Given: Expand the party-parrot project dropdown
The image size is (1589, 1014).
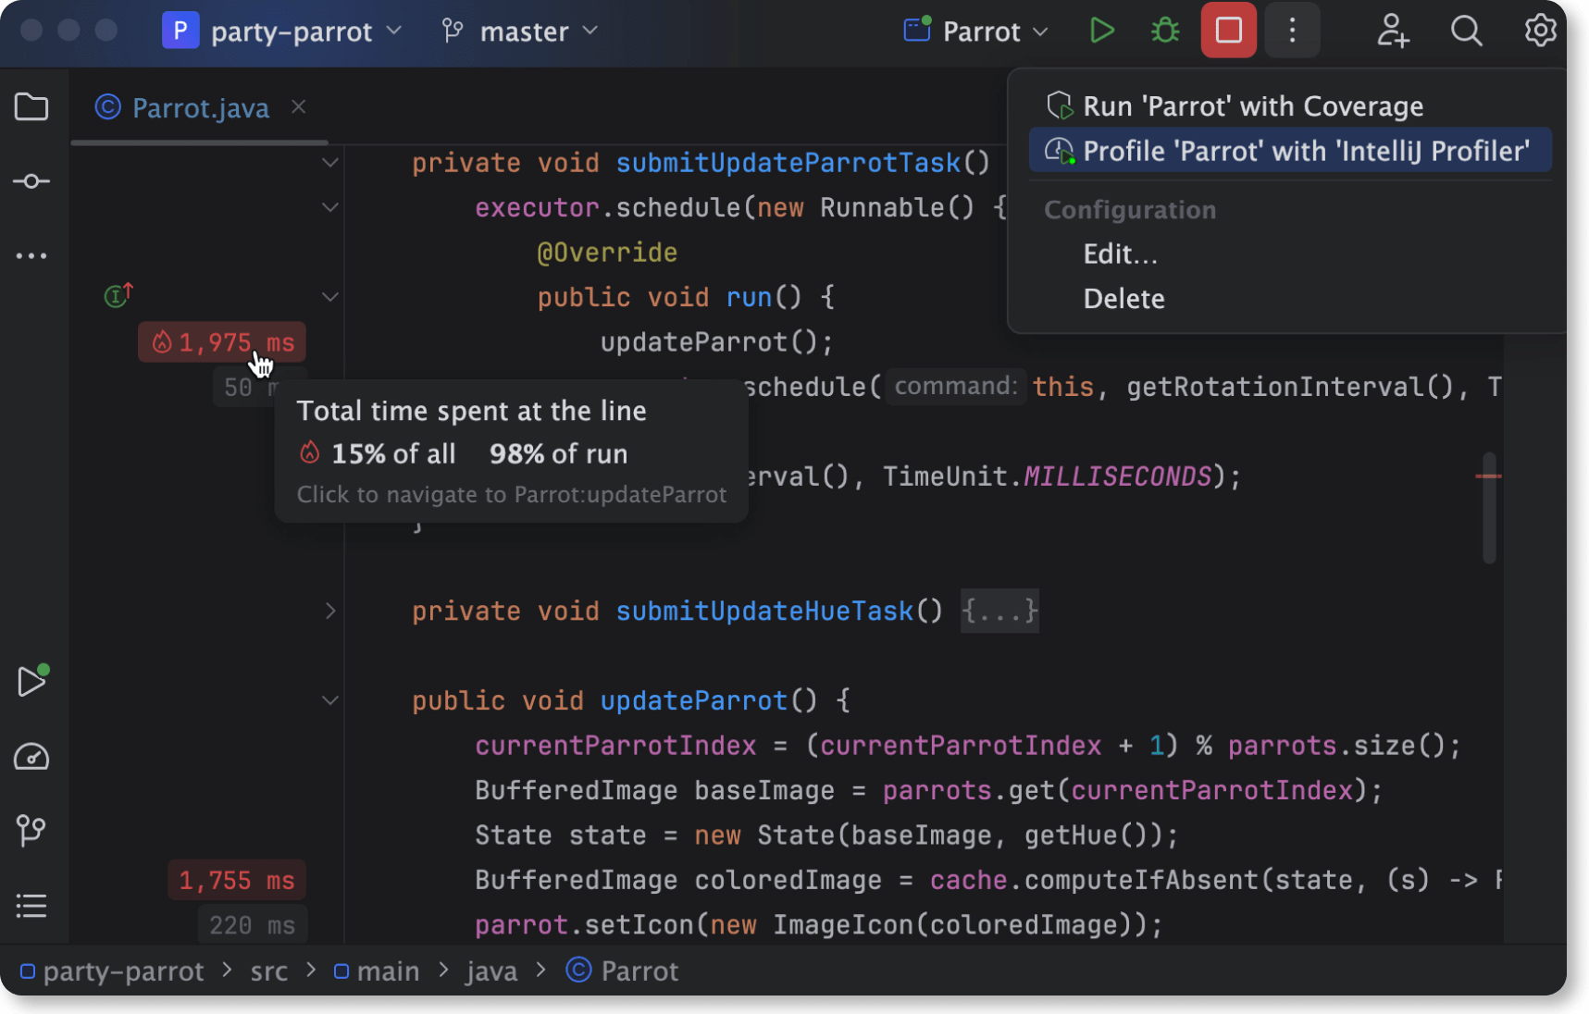Looking at the screenshot, I should (x=283, y=31).
